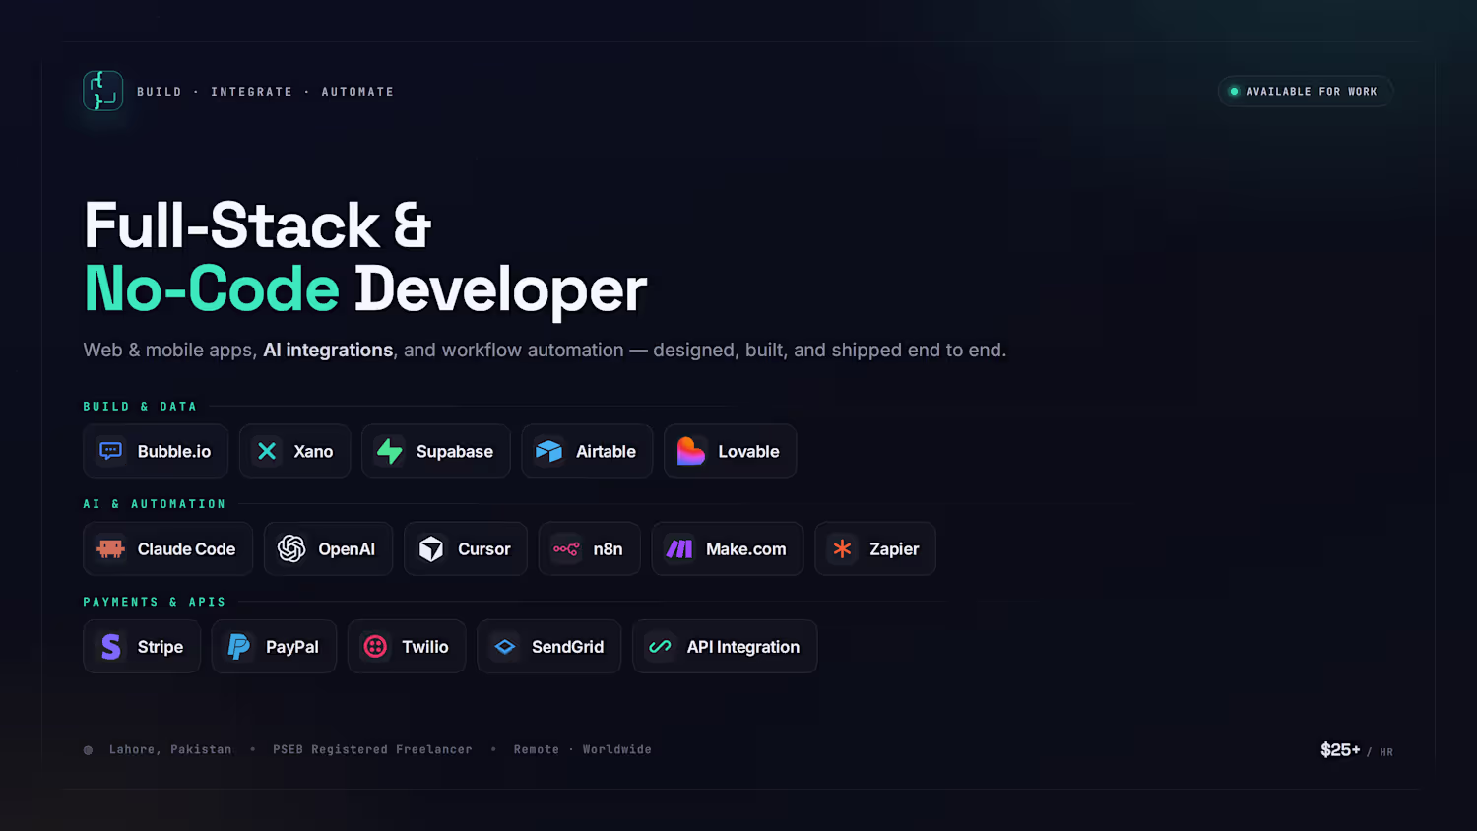Viewport: 1477px width, 831px height.
Task: Click the Available for Work text
Action: (1312, 91)
